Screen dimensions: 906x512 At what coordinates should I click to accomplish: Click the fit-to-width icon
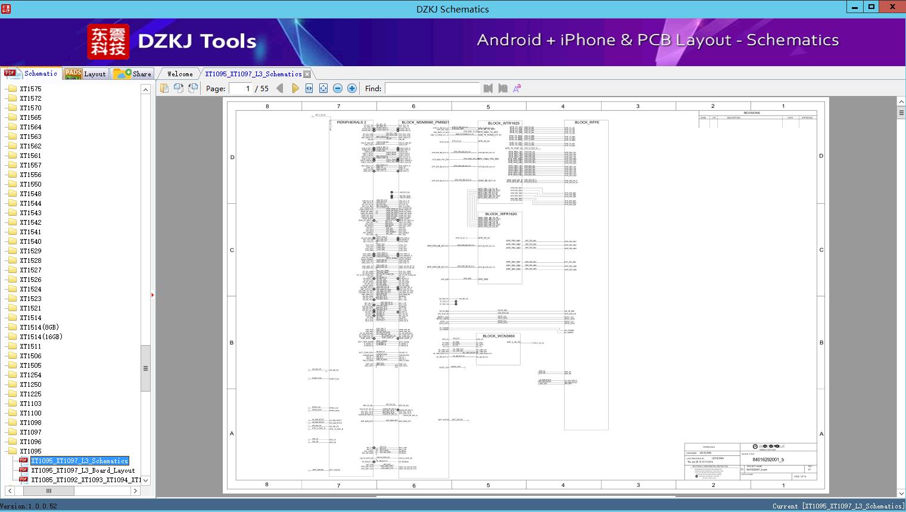[309, 88]
